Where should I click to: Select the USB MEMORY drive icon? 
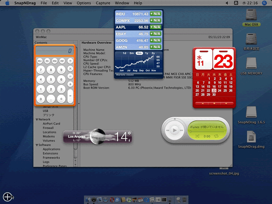[x=251, y=63]
